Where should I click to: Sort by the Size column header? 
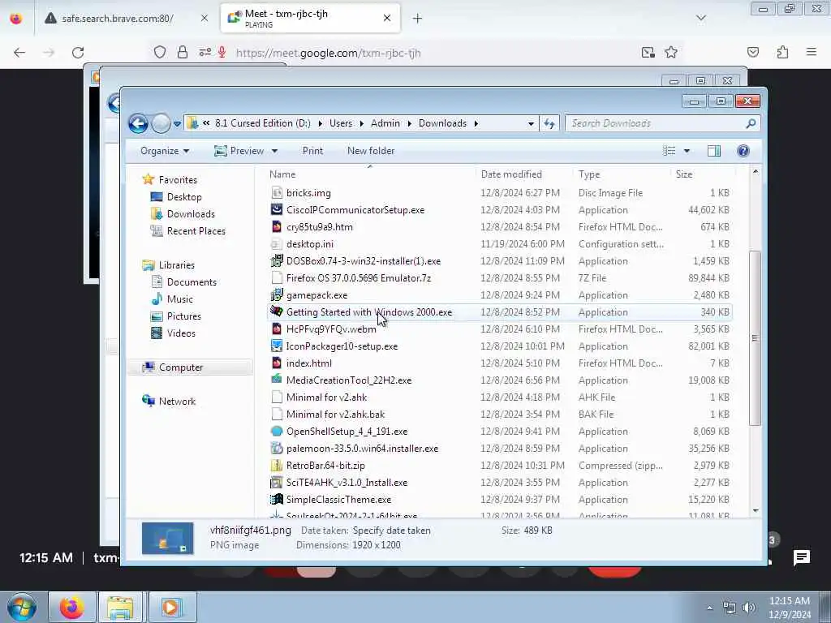pyautogui.click(x=683, y=174)
